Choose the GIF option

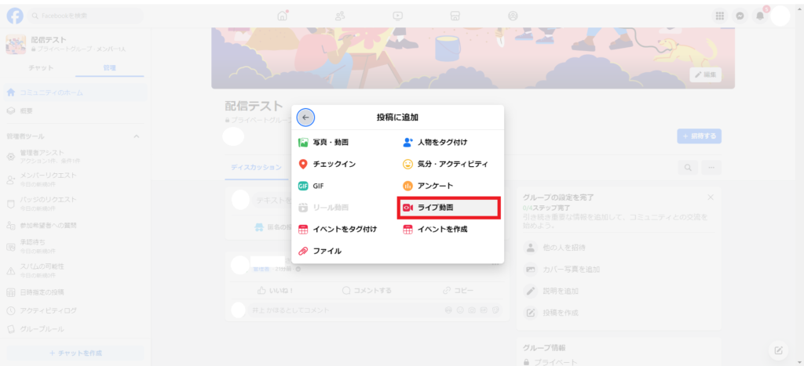click(x=318, y=186)
